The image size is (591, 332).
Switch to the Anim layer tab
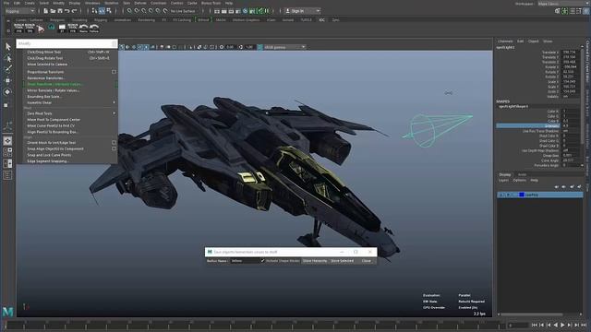[x=522, y=174]
